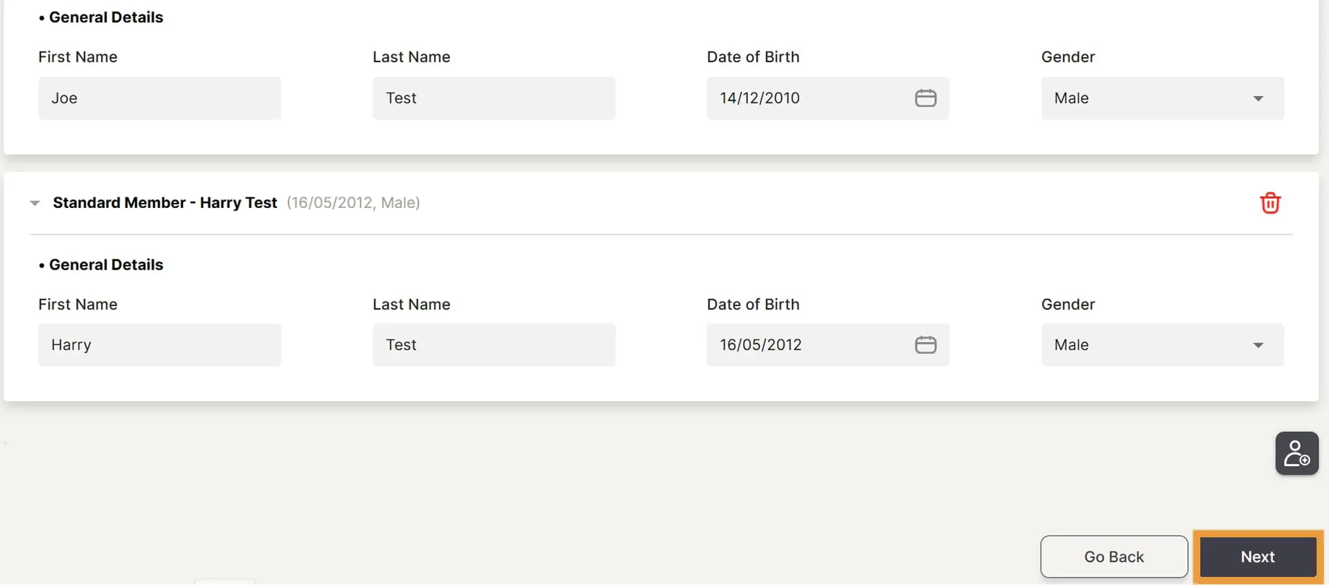This screenshot has width=1329, height=585.
Task: Open Harry's Gender dropdown
Action: click(1162, 345)
